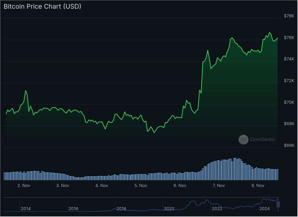Jump to 2014 in the navigator timeline
Image resolution: width=298 pixels, height=217 pixels.
point(26,209)
